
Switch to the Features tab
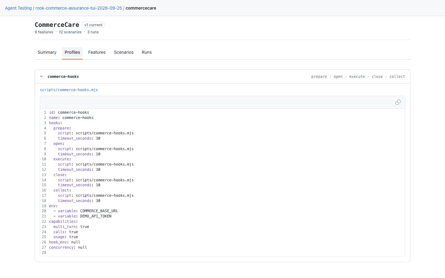97,52
